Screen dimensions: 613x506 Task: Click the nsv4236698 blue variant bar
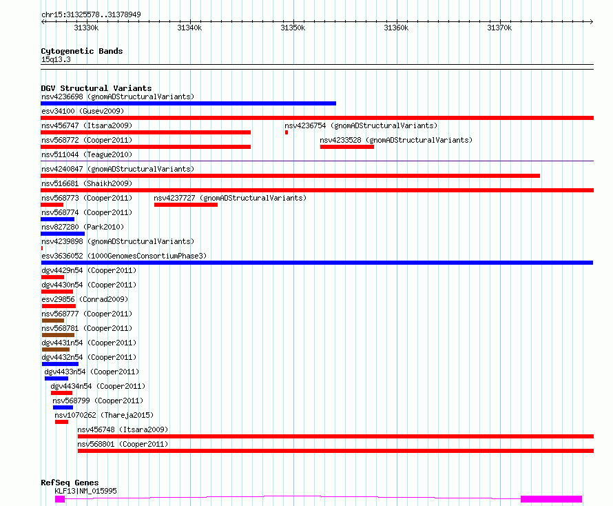pos(188,103)
